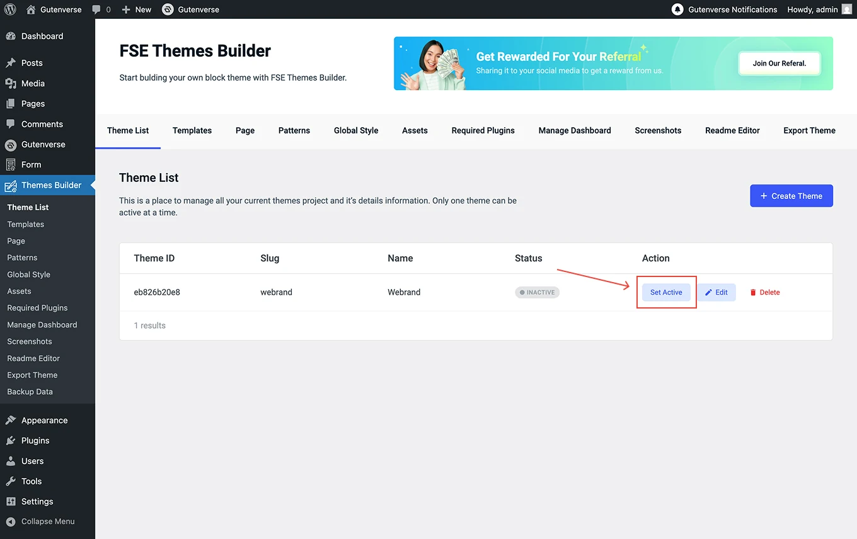
Task: Switch to the Global Style tab
Action: (x=356, y=130)
